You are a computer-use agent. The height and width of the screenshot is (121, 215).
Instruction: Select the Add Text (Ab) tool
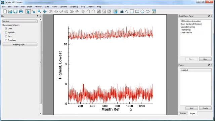coord(122,11)
